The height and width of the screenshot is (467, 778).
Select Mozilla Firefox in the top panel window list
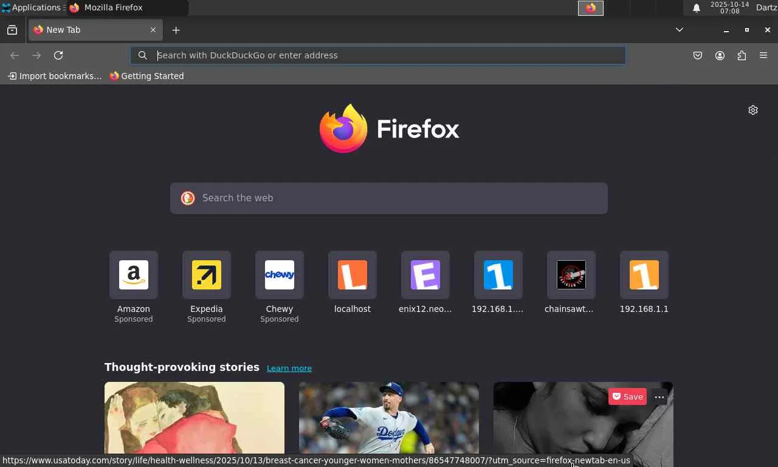click(128, 7)
